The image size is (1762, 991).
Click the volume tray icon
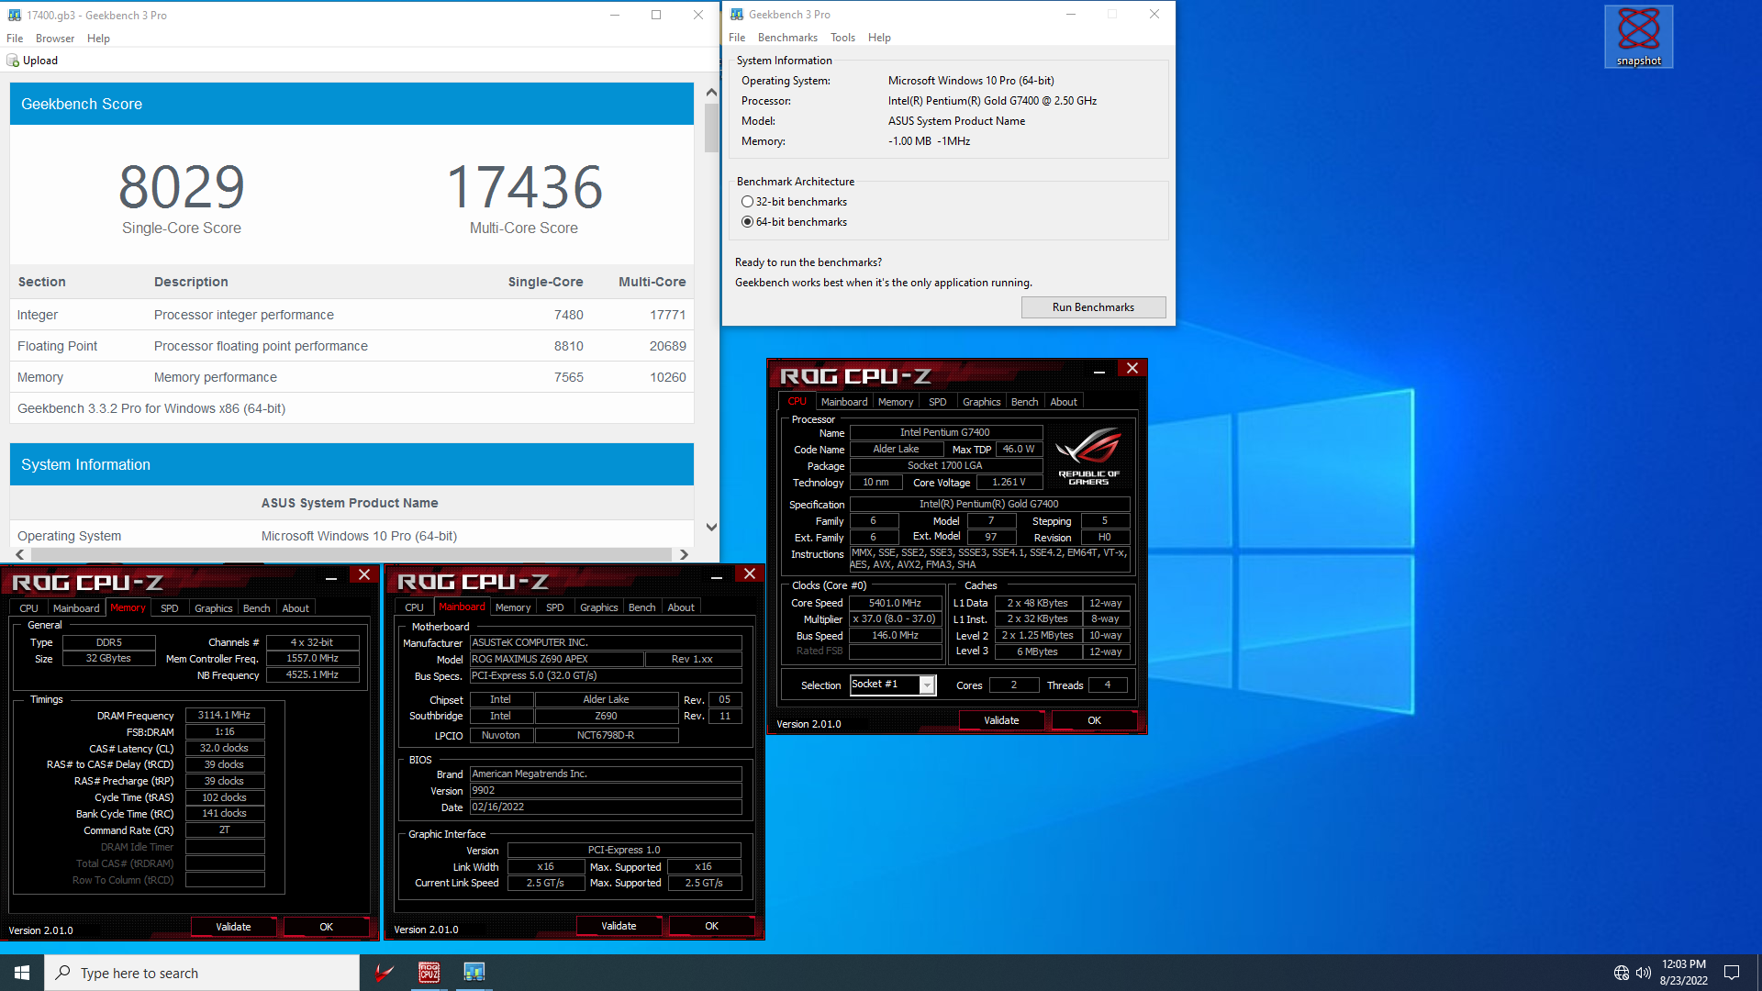coord(1643,973)
